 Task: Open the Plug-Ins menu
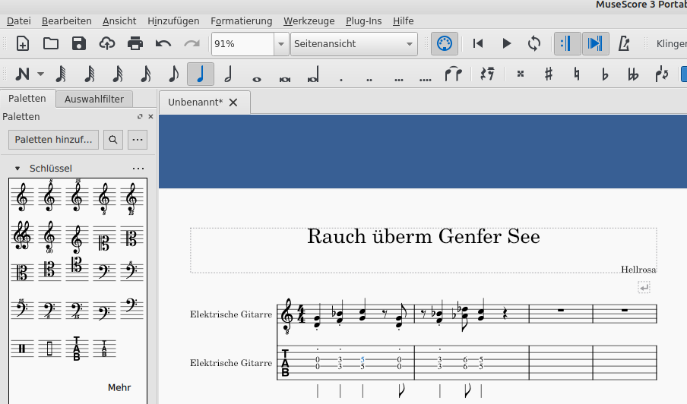coord(364,21)
